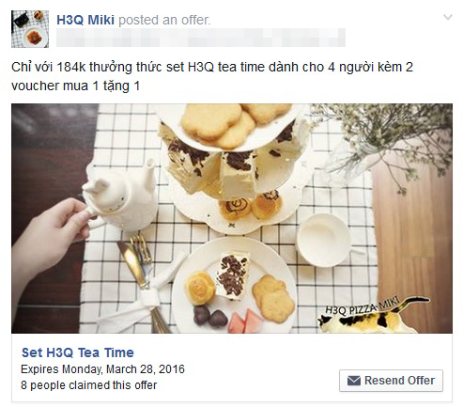Open the H3Q Miki profile picture
This screenshot has width=463, height=407.
point(30,29)
